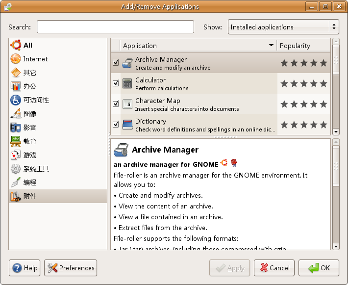Click Dictionary's five-star popularity rating
Screen dimensions: 348x285
(x=303, y=125)
